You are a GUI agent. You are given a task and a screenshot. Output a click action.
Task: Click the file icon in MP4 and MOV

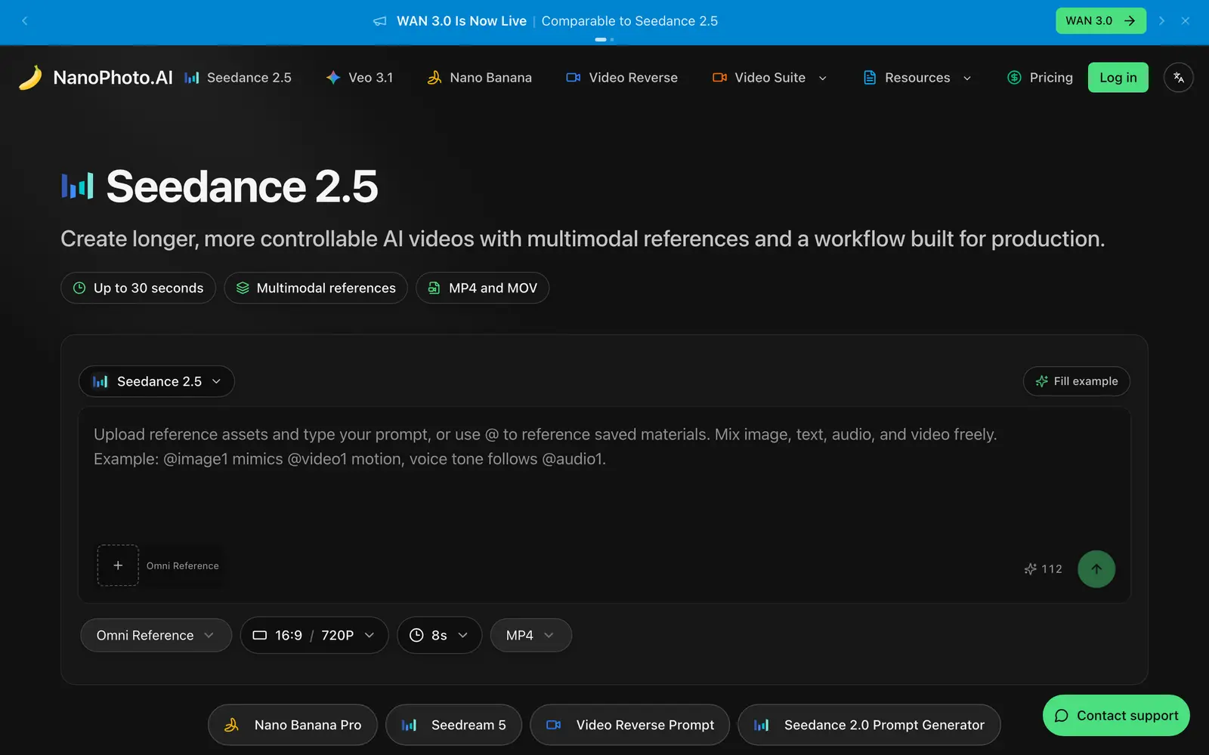[x=434, y=288]
